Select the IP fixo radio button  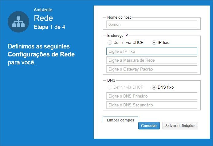point(154,43)
